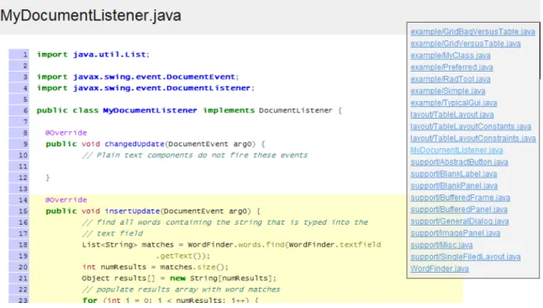
Task: Click the changedUpdate method signature
Action: tap(156, 144)
